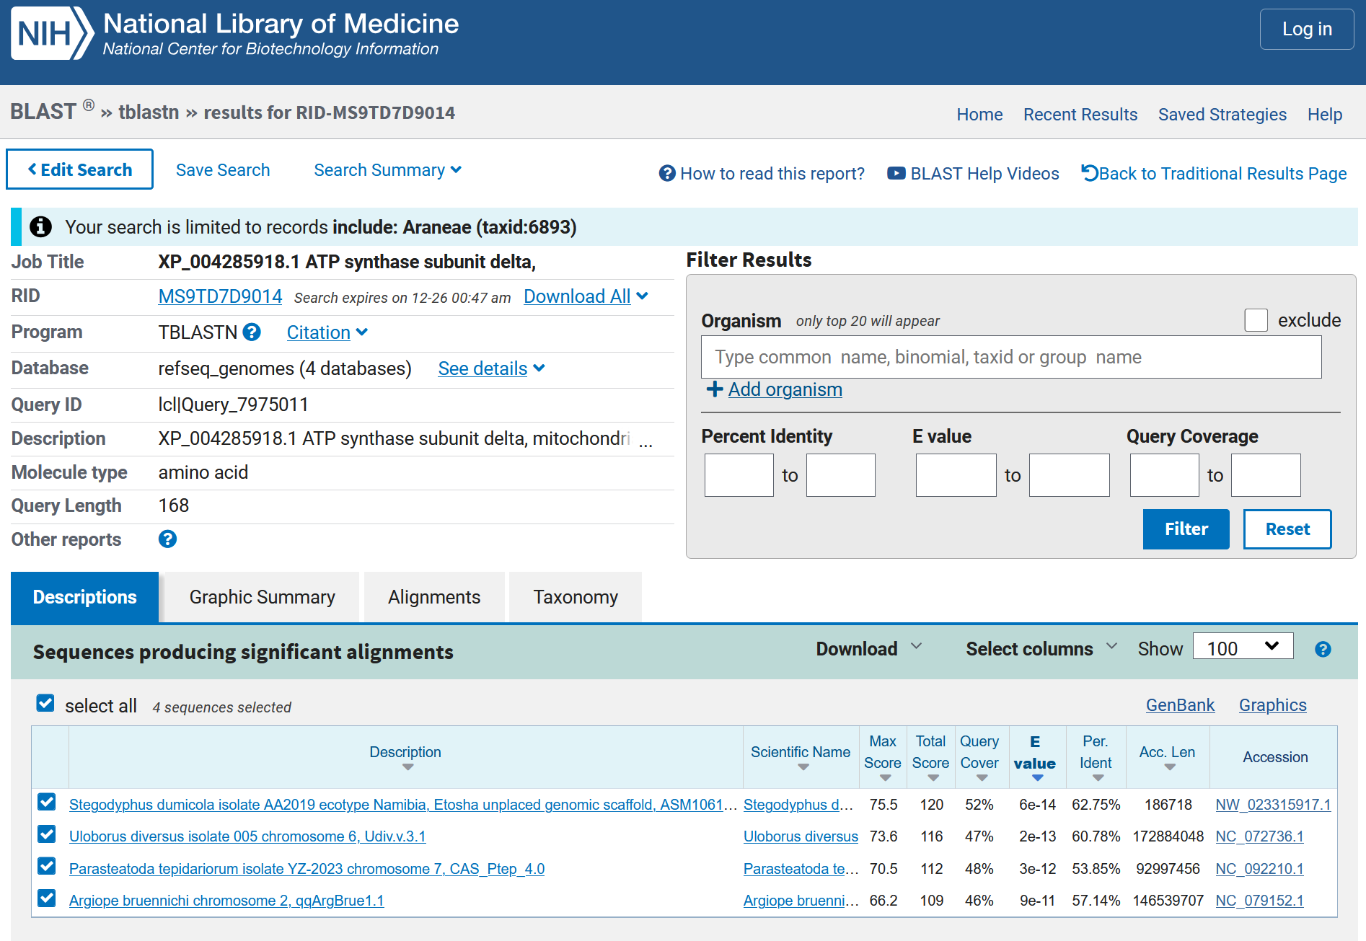Image resolution: width=1366 pixels, height=941 pixels.
Task: Sort by E value column arrow
Action: coord(1037,777)
